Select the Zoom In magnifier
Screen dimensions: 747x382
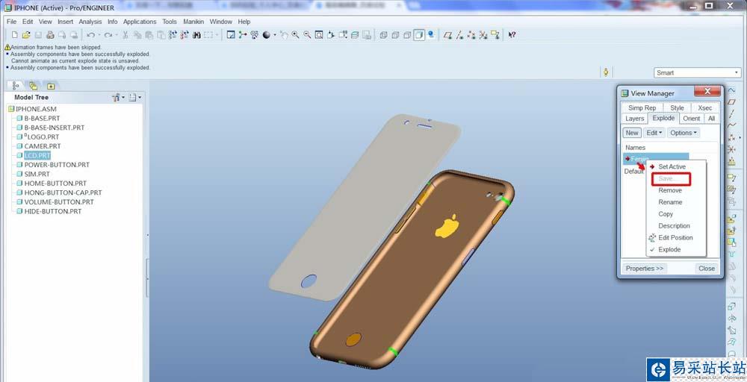point(295,35)
